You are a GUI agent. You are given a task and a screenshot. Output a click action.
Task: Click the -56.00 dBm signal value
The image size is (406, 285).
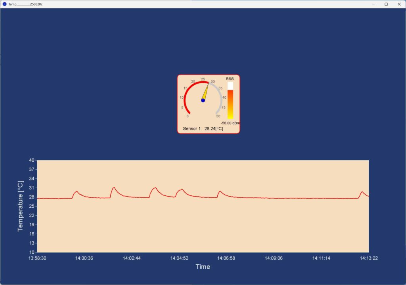tap(230, 123)
